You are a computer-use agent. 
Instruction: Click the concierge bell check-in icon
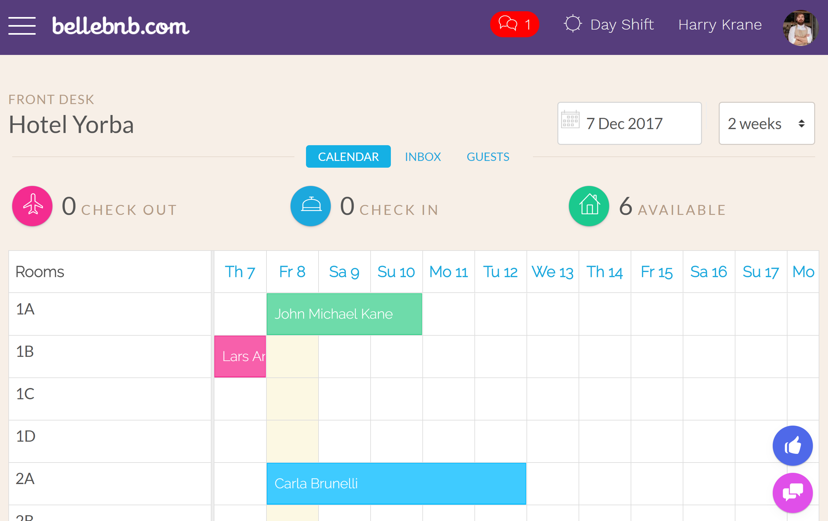click(x=309, y=207)
